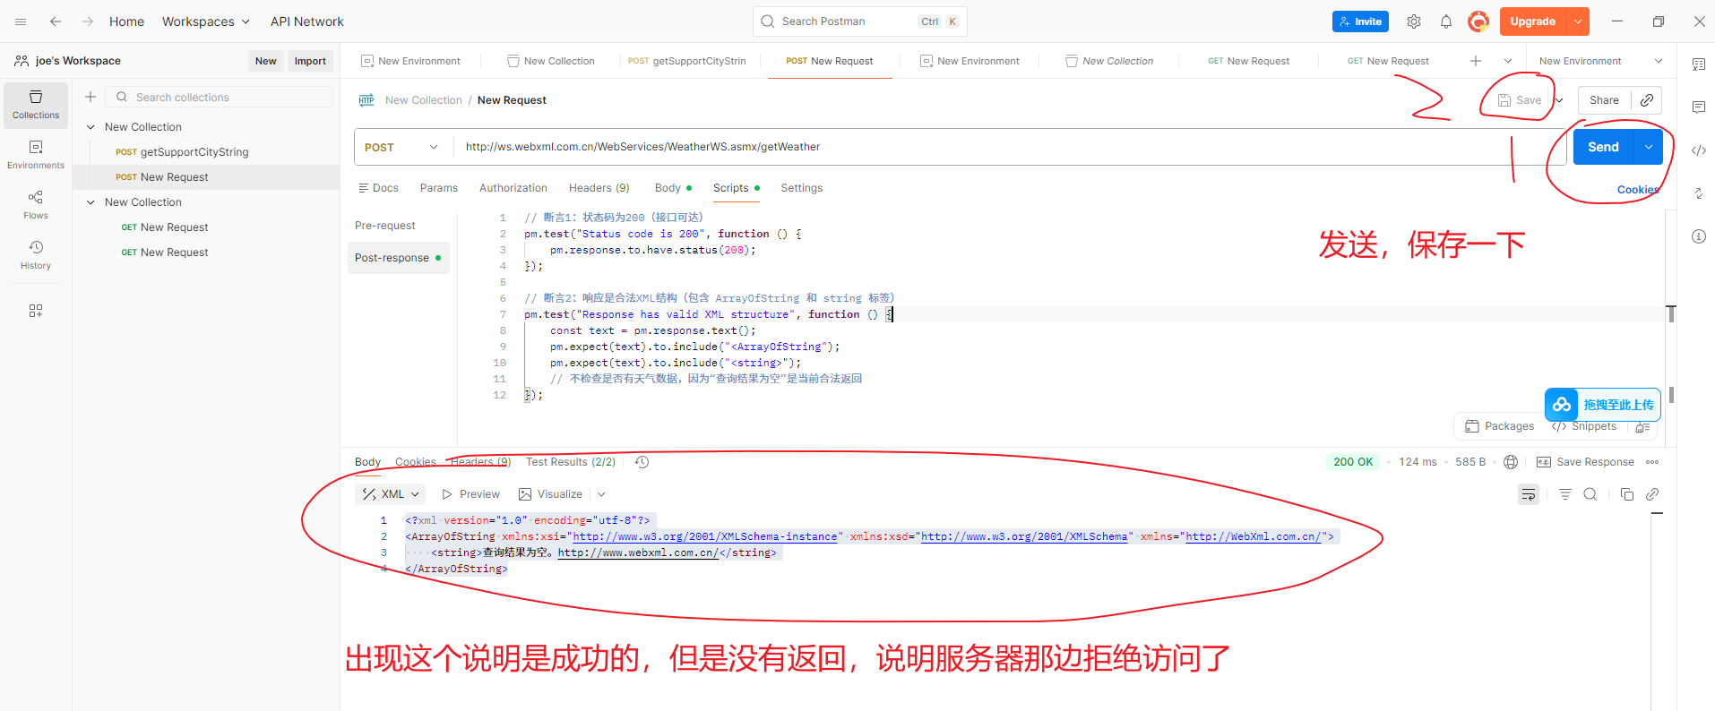The height and width of the screenshot is (711, 1715).
Task: Open the XML format dropdown
Action: coord(391,494)
